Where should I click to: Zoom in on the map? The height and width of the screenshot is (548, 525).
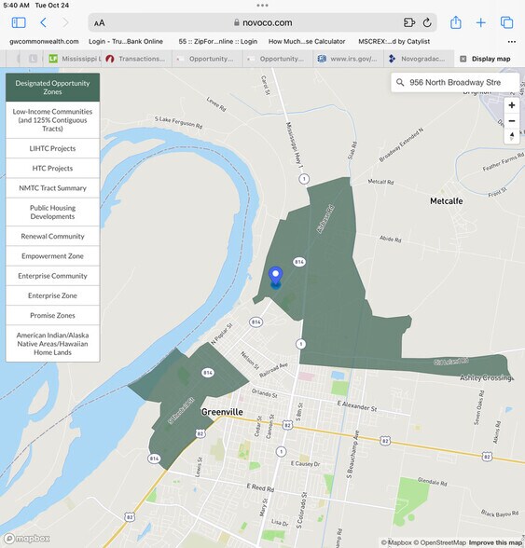(512, 105)
